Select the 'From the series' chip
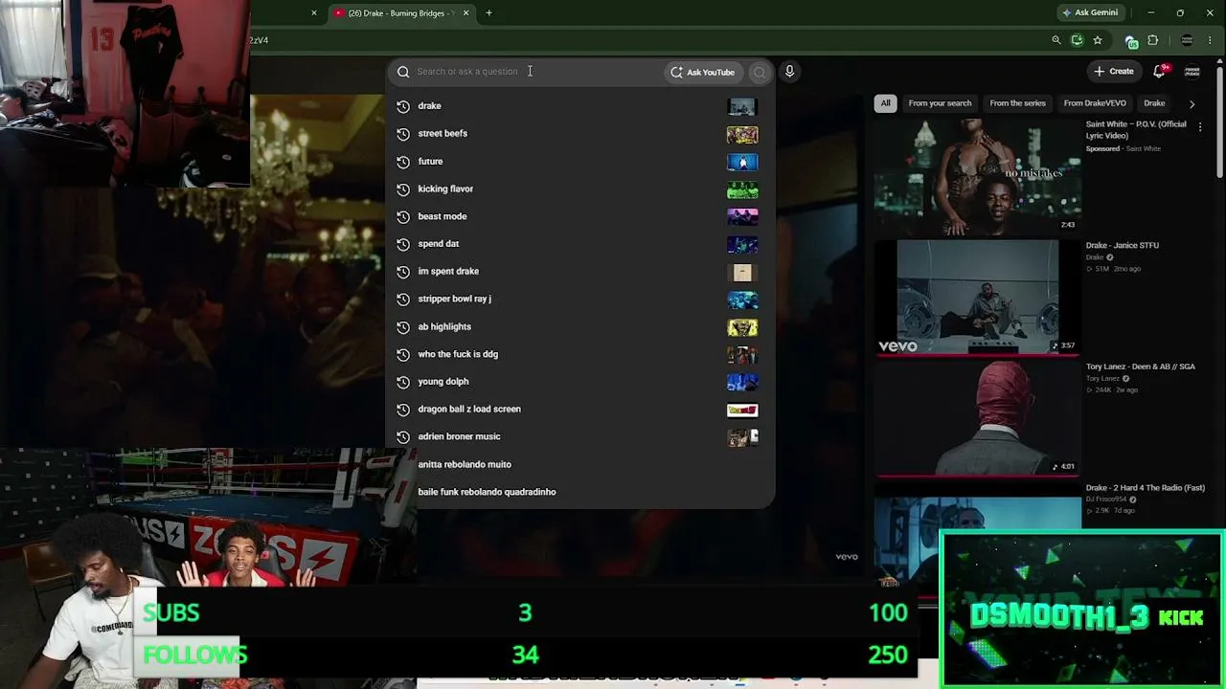This screenshot has width=1226, height=689. pyautogui.click(x=1017, y=103)
